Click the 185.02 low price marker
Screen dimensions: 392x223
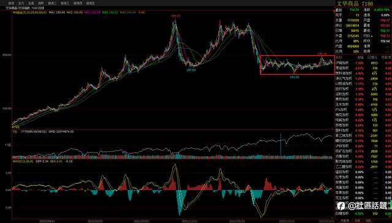295,77
